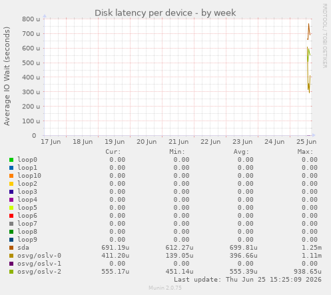Click the 'Avg:' column header
Screen dimensions: 331x295
tap(241, 152)
